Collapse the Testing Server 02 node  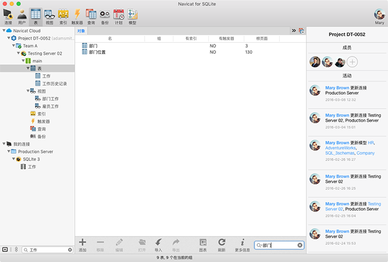pos(18,53)
